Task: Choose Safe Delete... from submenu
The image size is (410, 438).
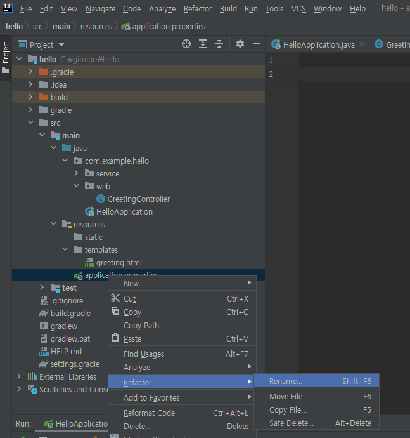Action: coord(317,423)
